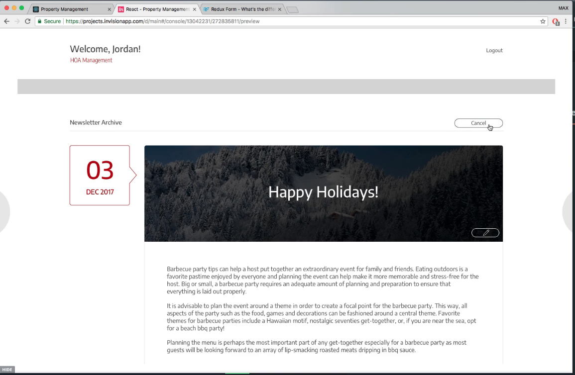Viewport: 575px width, 375px height.
Task: Open a new browser tab
Action: [x=292, y=10]
